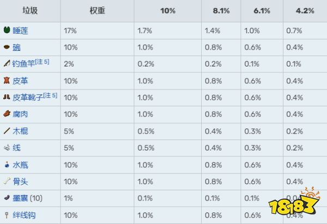Click the leather boots icon

pos(7,97)
